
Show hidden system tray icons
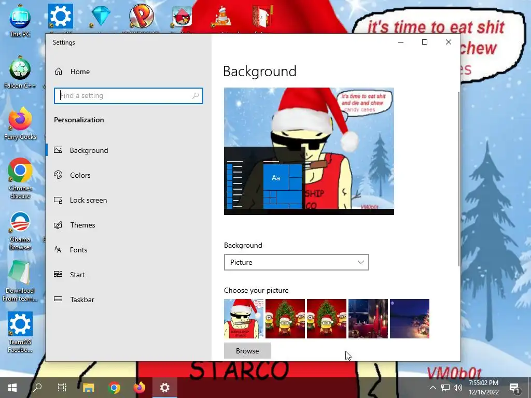click(x=433, y=388)
